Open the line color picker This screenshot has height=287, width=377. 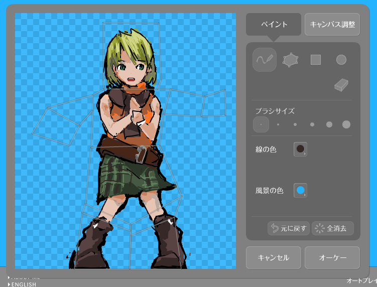click(300, 149)
